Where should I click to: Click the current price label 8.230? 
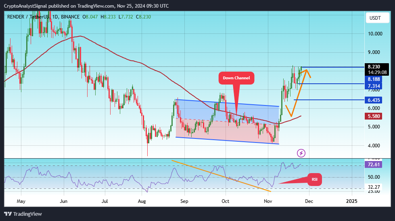click(x=374, y=67)
